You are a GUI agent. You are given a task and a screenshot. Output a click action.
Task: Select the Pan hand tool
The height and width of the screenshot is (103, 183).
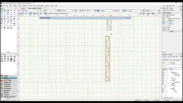point(5,10)
